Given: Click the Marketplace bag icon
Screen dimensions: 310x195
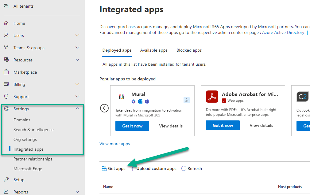Looking at the screenshot, I should click(x=6, y=72).
